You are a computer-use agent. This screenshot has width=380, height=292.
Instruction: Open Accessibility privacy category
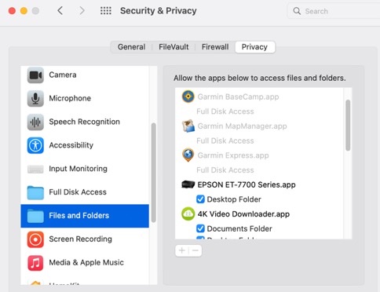pos(85,145)
